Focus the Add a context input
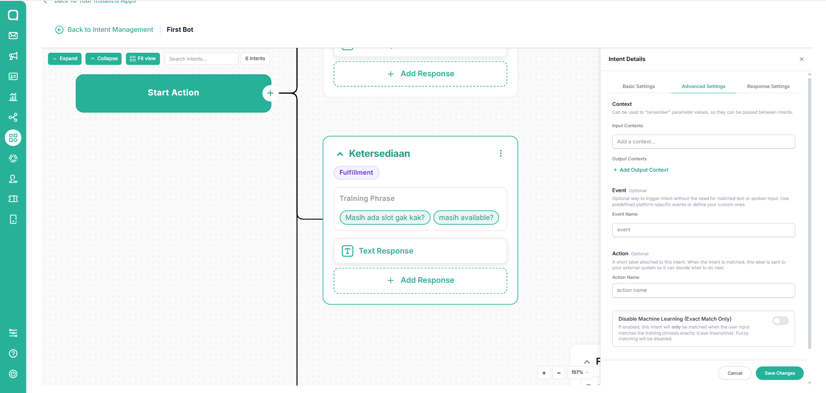Viewport: 826px width, 393px height. 704,142
